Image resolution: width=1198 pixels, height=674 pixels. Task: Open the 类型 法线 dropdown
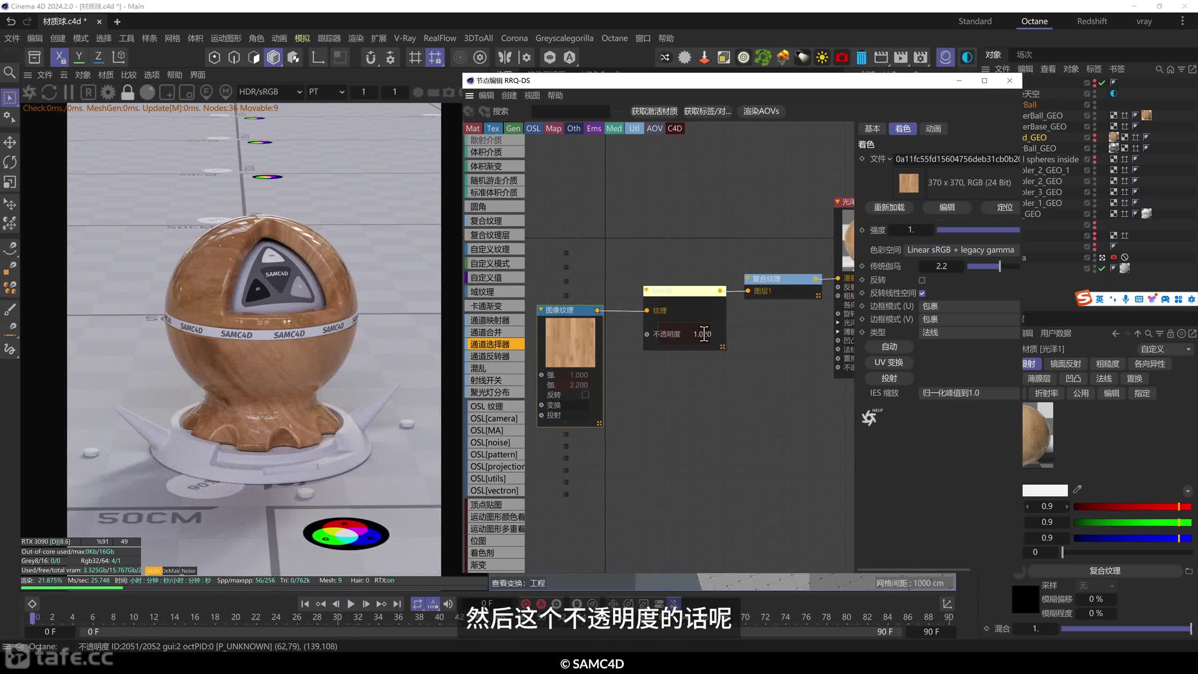[969, 332]
